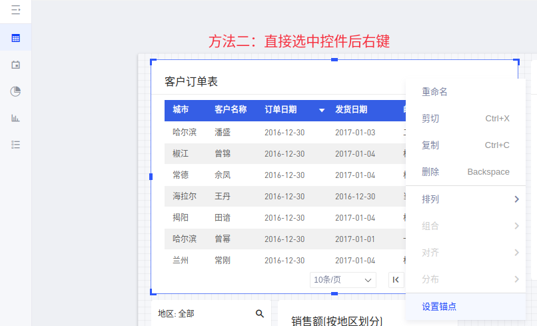Open the calendar widget icon in sidebar
Viewport: 537px width, 326px height.
tap(15, 65)
